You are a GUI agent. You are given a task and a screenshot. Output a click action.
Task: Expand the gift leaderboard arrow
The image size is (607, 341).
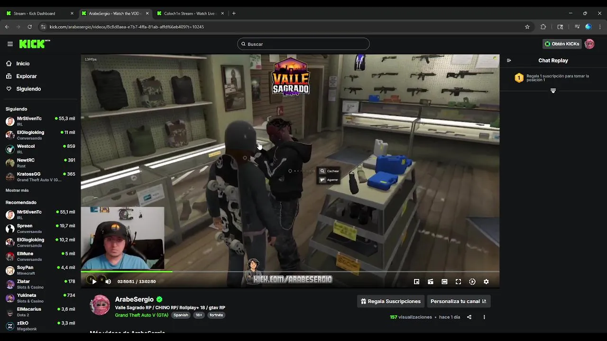point(553,90)
